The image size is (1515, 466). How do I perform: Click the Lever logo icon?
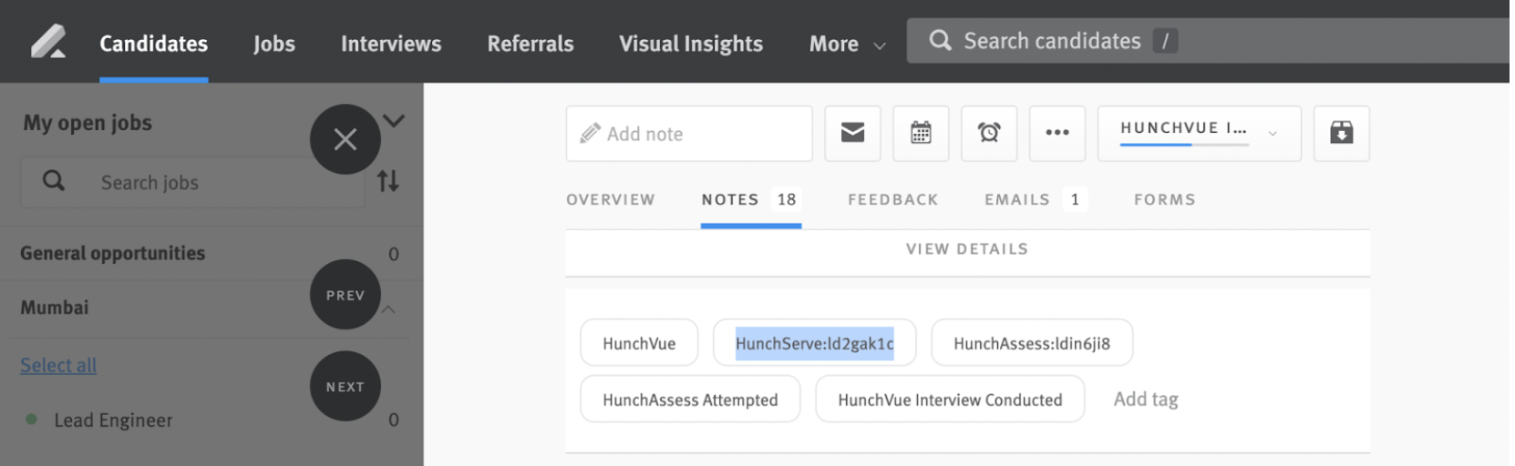48,42
